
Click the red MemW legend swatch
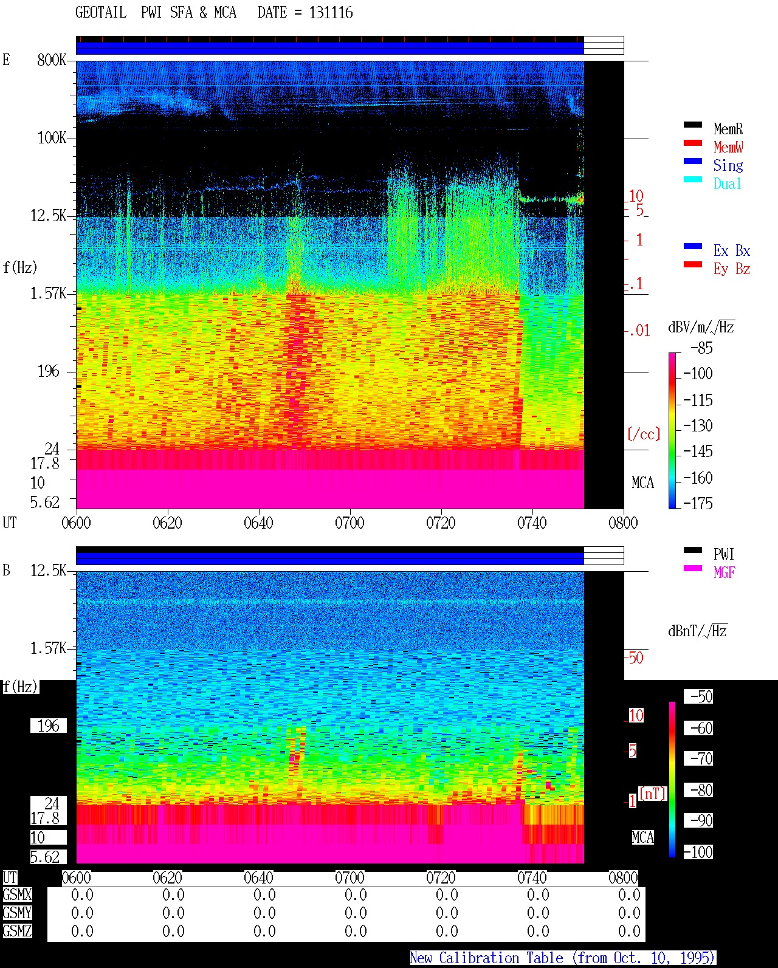point(693,143)
